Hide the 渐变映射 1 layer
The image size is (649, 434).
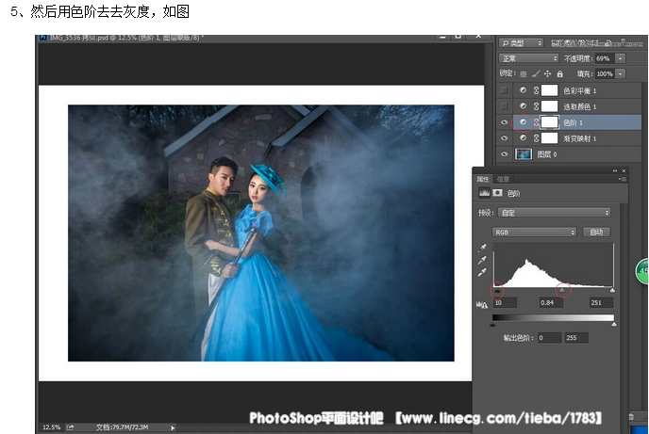pos(504,138)
